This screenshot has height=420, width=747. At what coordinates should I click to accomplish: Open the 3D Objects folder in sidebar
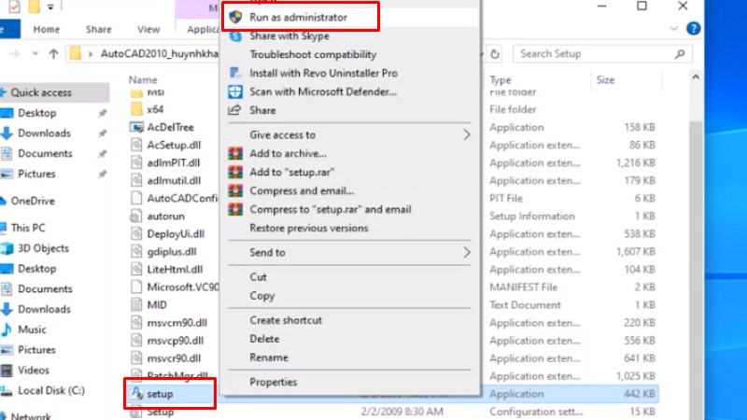[x=43, y=248]
